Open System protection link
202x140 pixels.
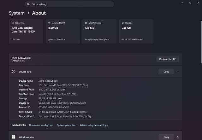[67, 125]
